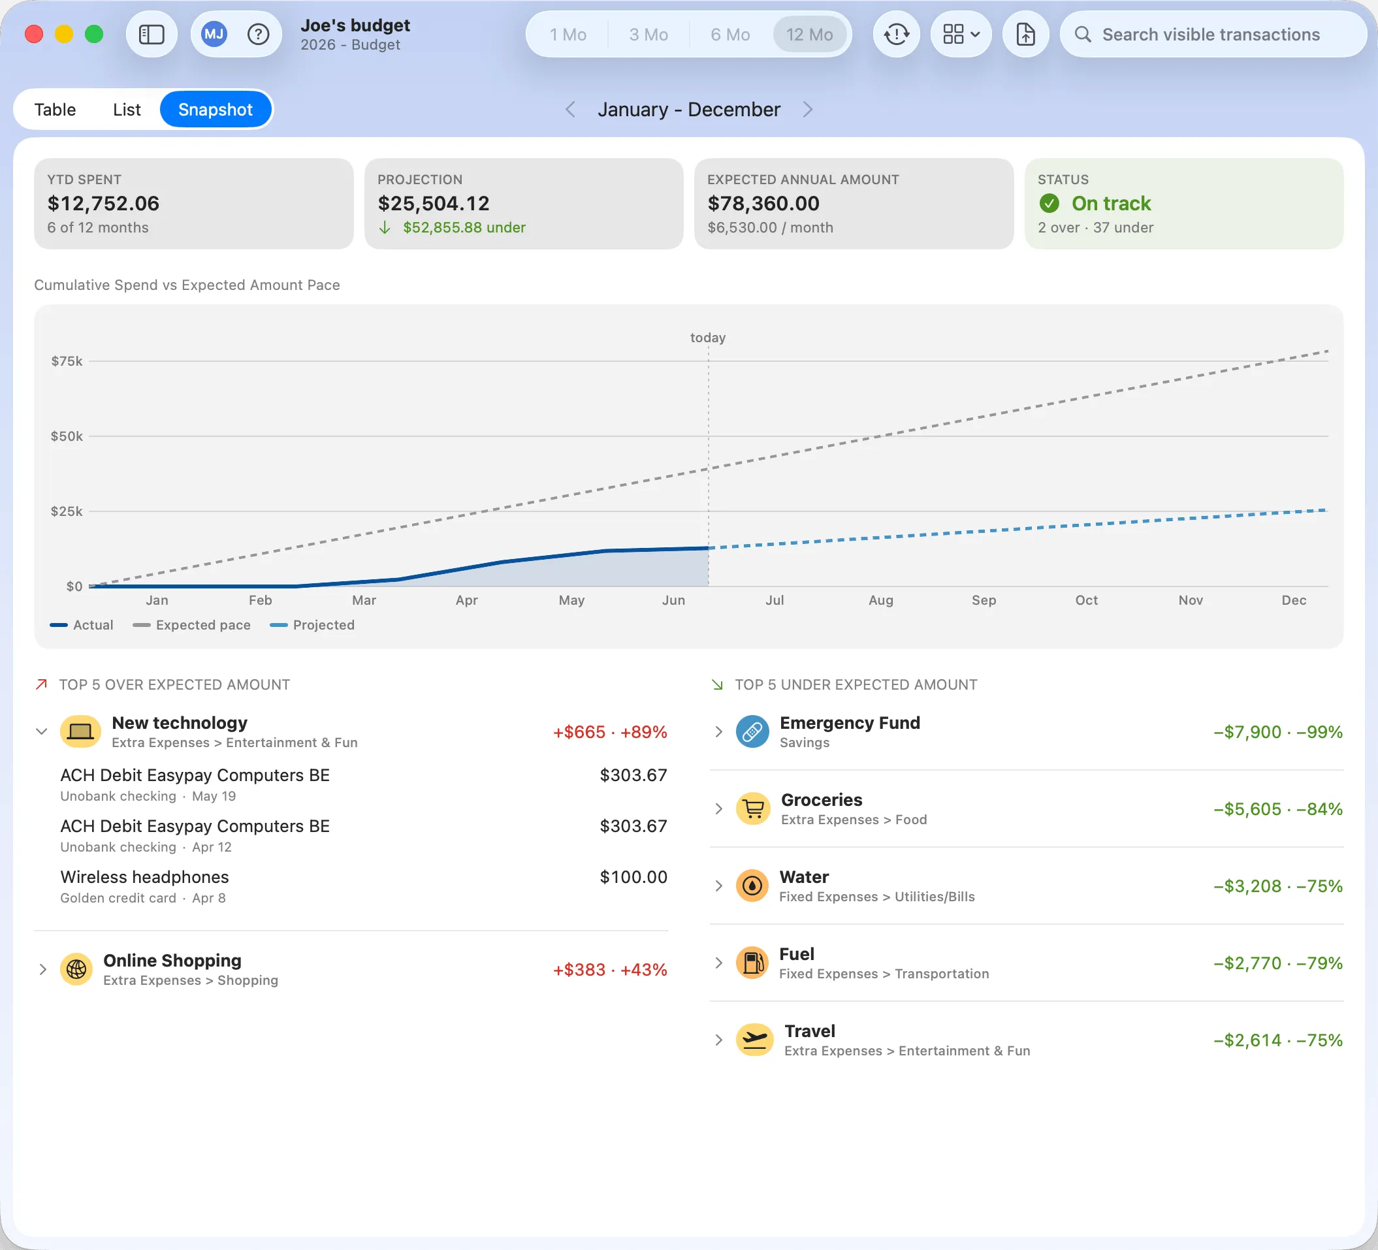
Task: Click the search magnifier icon
Action: coord(1083,34)
